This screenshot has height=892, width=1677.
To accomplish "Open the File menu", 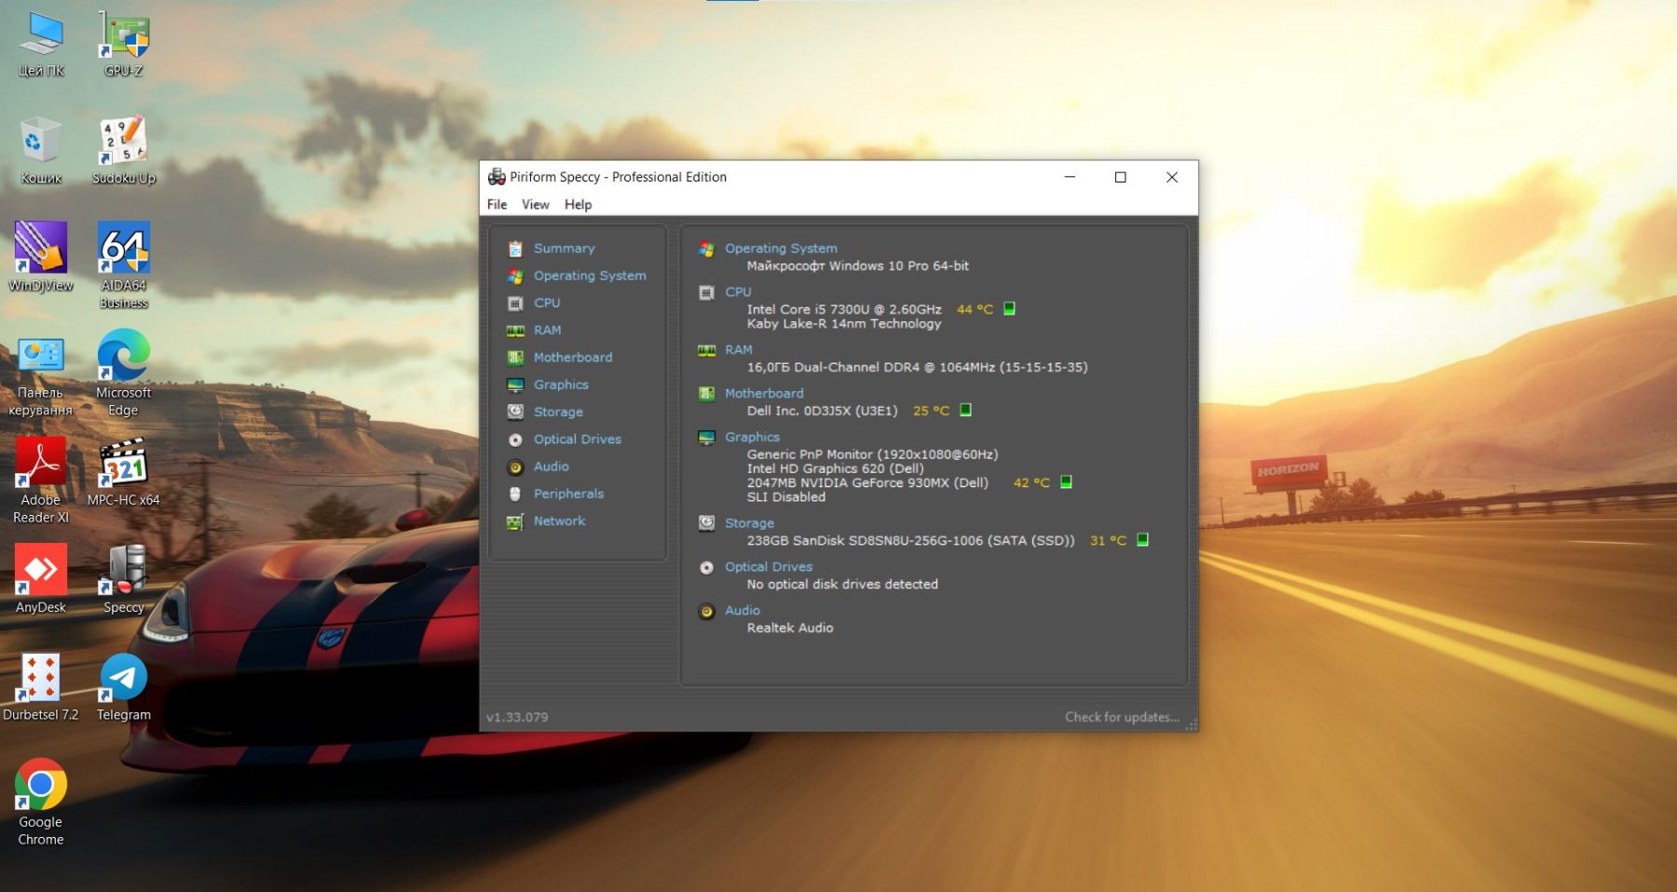I will click(498, 204).
